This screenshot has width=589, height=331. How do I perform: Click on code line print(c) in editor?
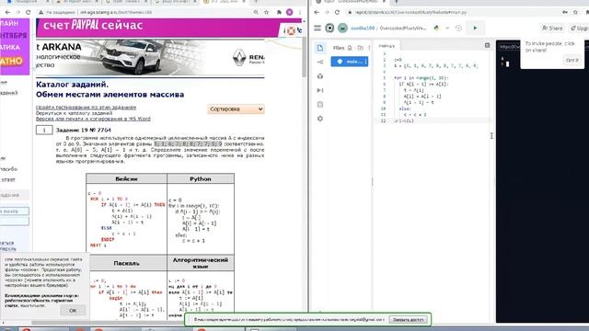[x=404, y=120]
